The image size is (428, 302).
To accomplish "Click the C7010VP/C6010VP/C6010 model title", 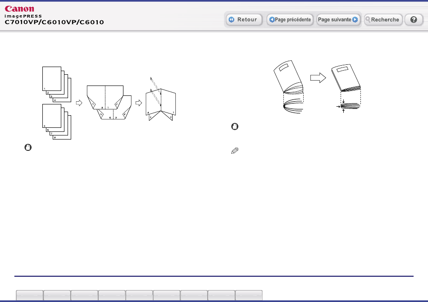I will tap(55, 22).
